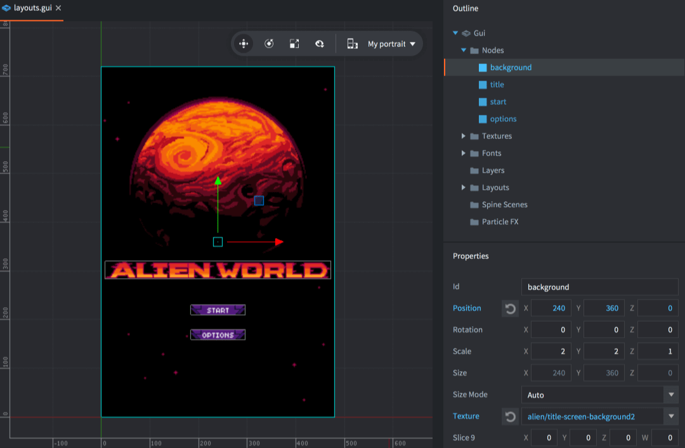Screen dimensions: 685x448
Task: Select the Rotate tool in toolbar
Action: click(269, 44)
